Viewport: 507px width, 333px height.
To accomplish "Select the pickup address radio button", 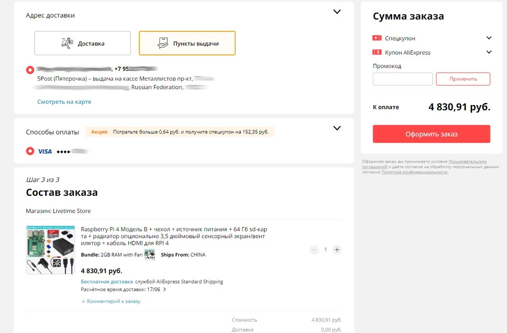I will [30, 70].
